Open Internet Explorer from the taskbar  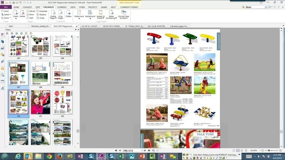click(18, 156)
